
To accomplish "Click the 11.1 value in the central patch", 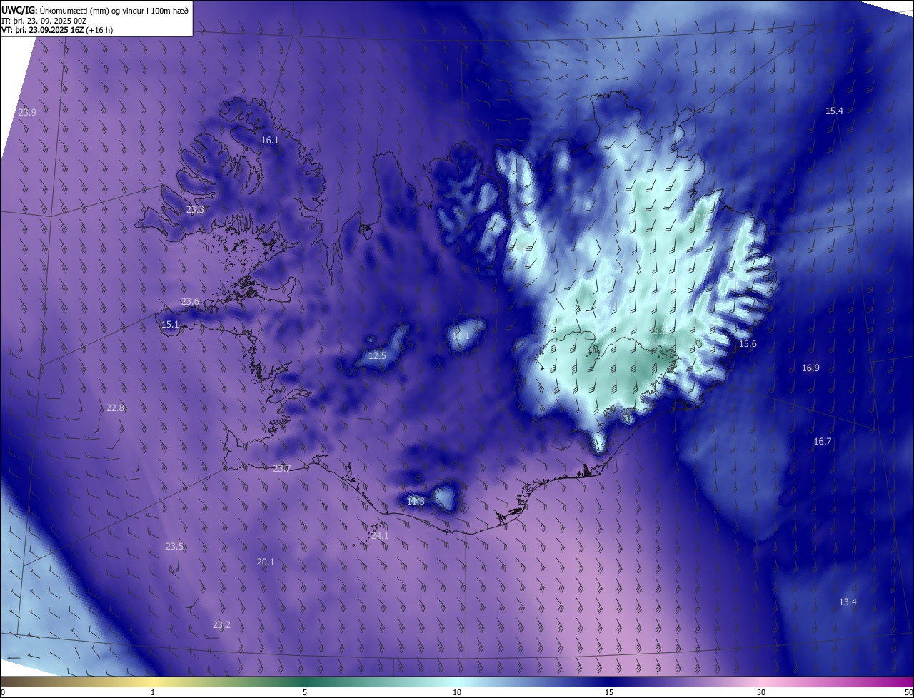I will tap(461, 335).
